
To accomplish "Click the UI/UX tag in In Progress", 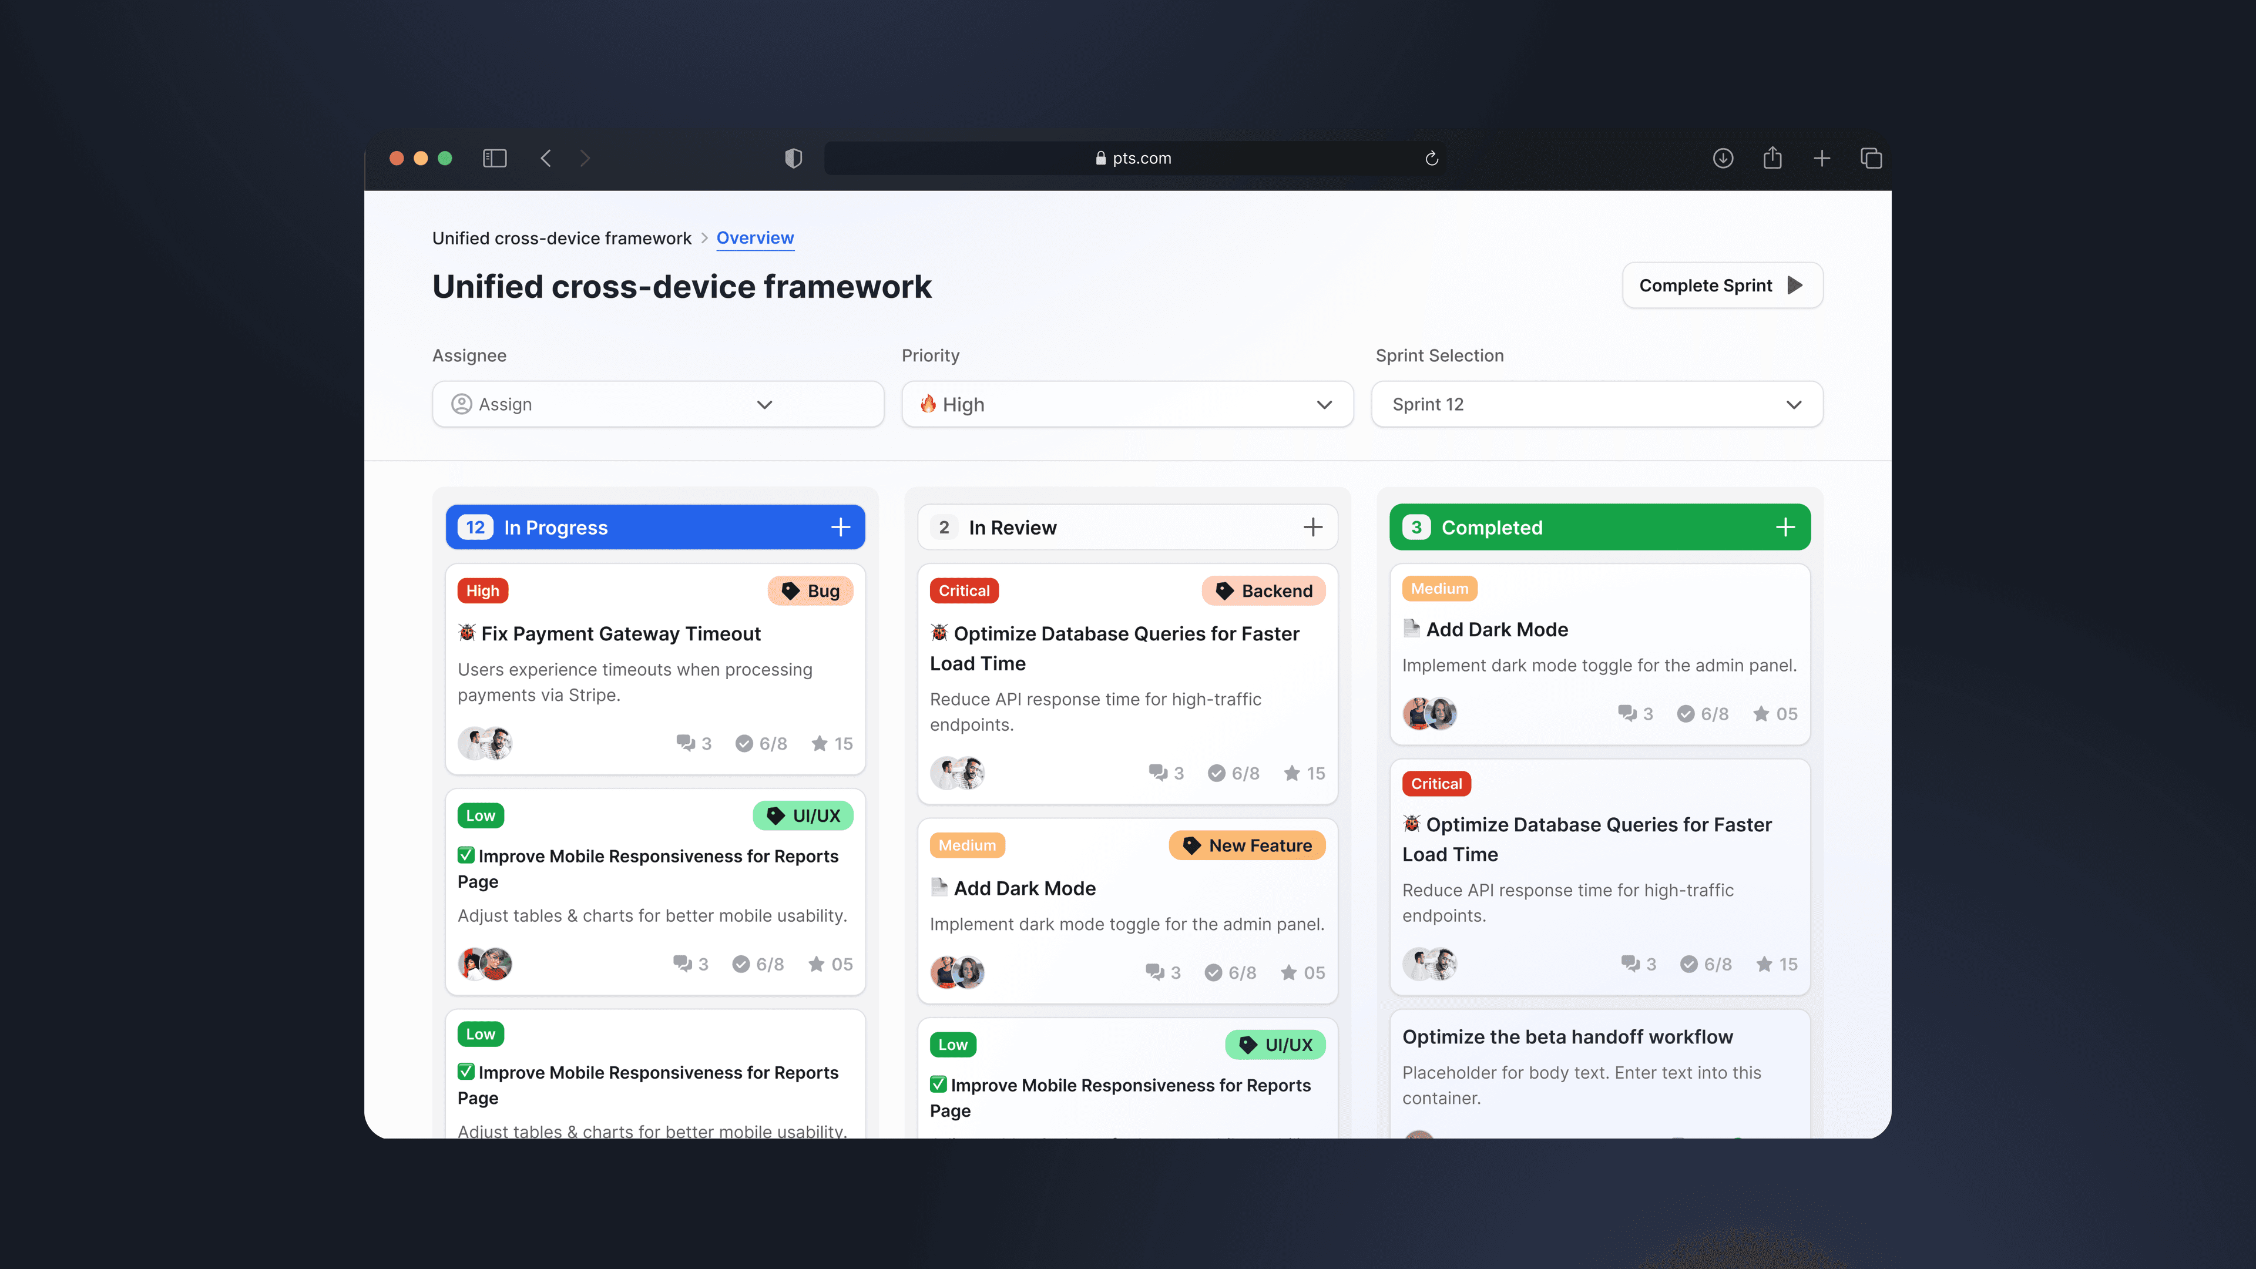I will click(x=802, y=816).
